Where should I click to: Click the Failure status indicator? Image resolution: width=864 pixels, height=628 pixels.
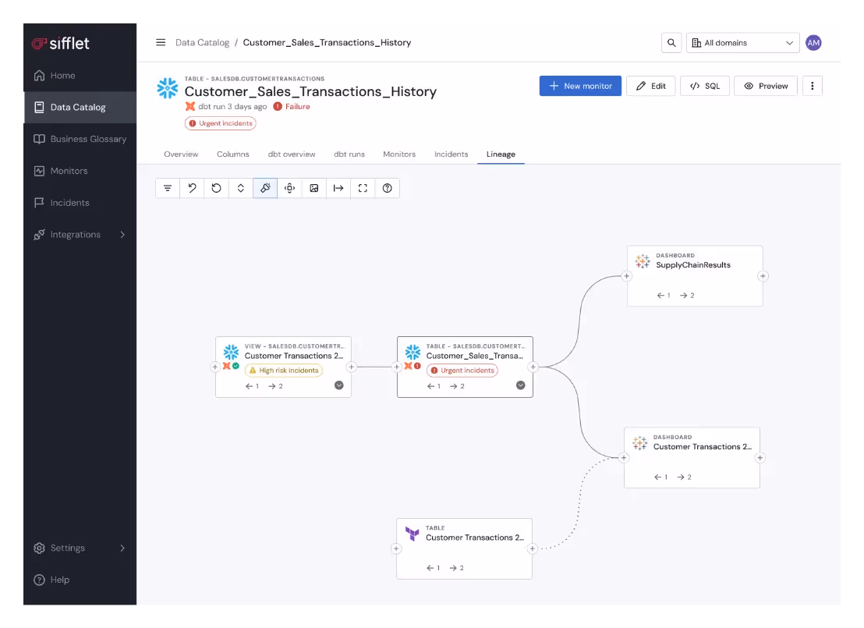click(292, 106)
